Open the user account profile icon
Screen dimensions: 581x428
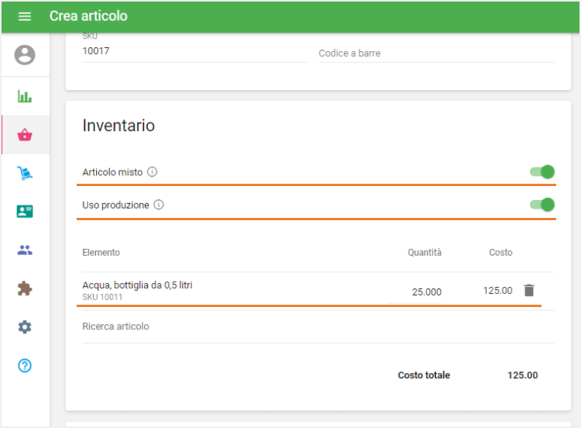(x=25, y=55)
